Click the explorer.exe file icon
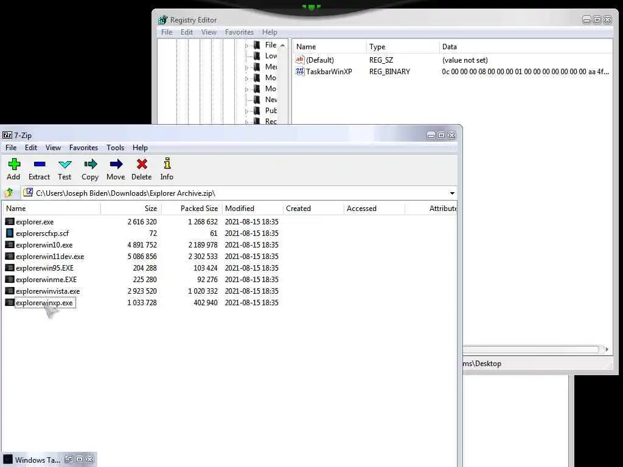 click(x=10, y=221)
